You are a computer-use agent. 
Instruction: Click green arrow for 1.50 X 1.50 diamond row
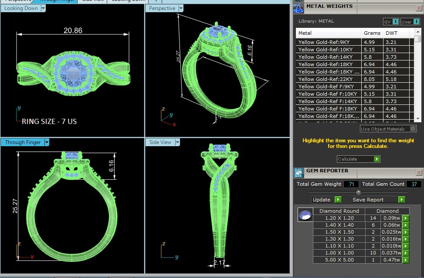tap(406, 232)
